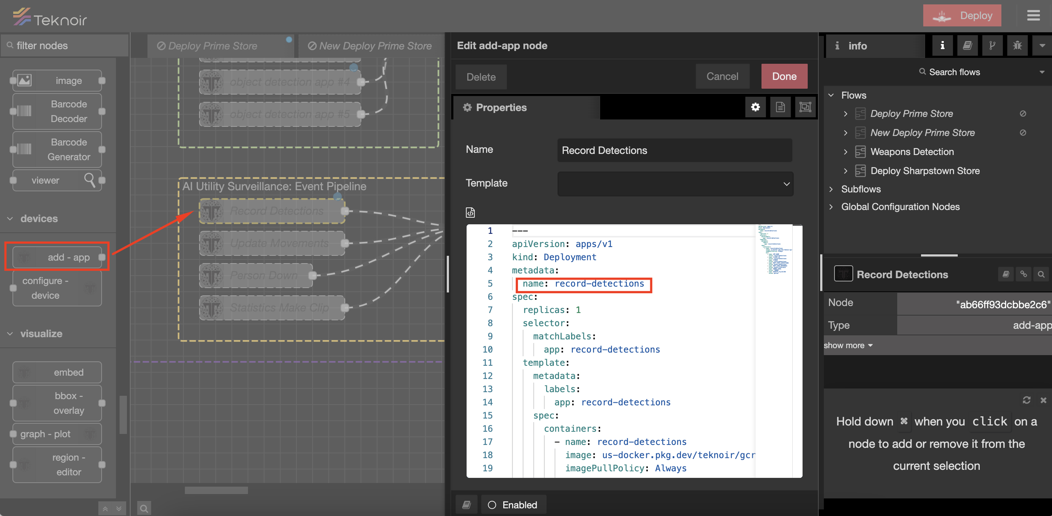This screenshot has height=516, width=1052.
Task: Close the tip box with X
Action: pos(1044,400)
